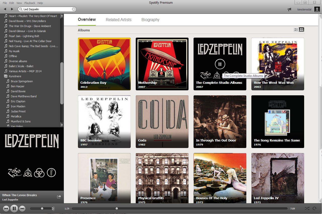Collapse the Kunstnere playlist folder
Image resolution: width=322 pixels, height=214 pixels.
tap(6, 76)
